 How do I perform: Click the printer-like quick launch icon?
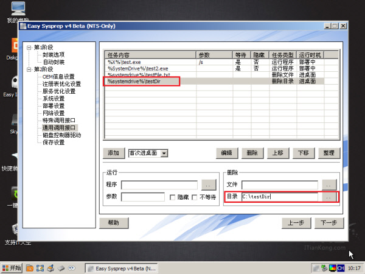[x=50, y=268]
